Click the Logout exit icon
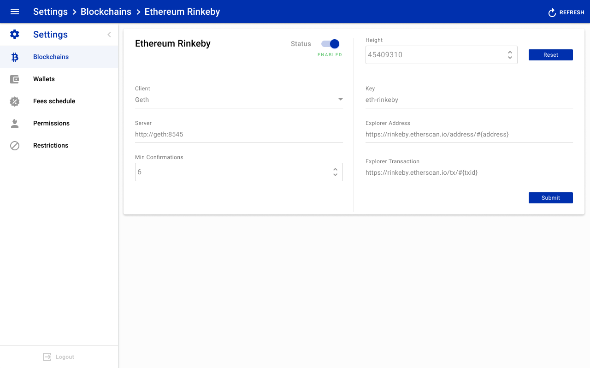 click(47, 357)
